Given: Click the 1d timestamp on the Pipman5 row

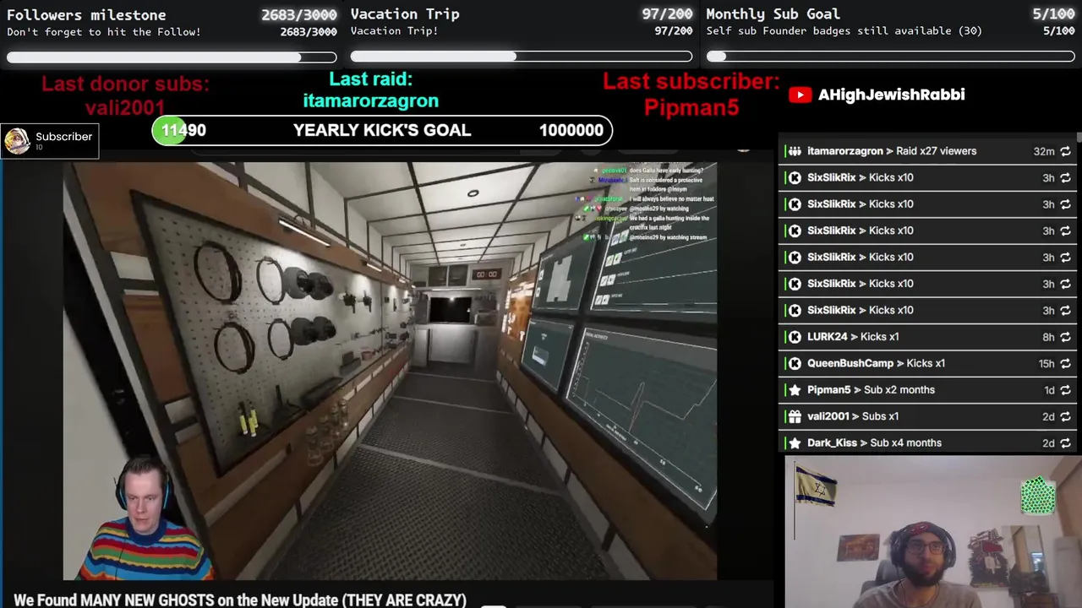Looking at the screenshot, I should [1049, 390].
